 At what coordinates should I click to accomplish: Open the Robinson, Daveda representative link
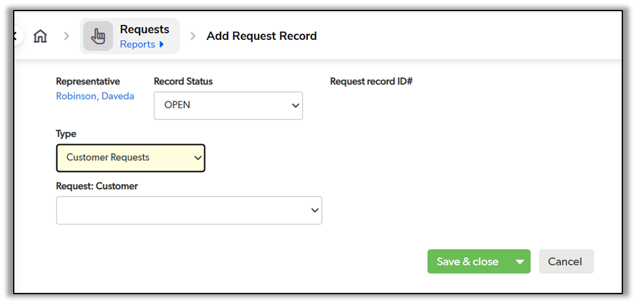click(95, 96)
